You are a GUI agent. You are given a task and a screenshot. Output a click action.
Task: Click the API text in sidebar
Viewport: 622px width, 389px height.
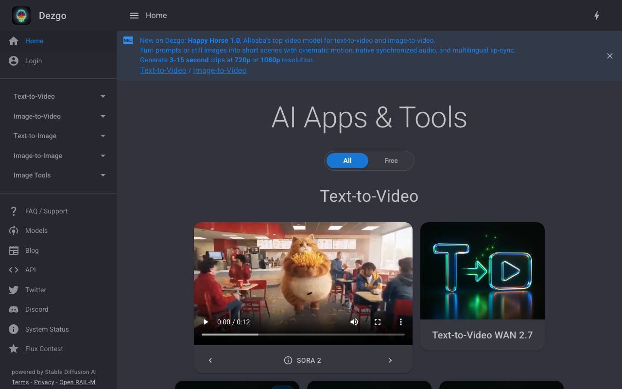(31, 270)
